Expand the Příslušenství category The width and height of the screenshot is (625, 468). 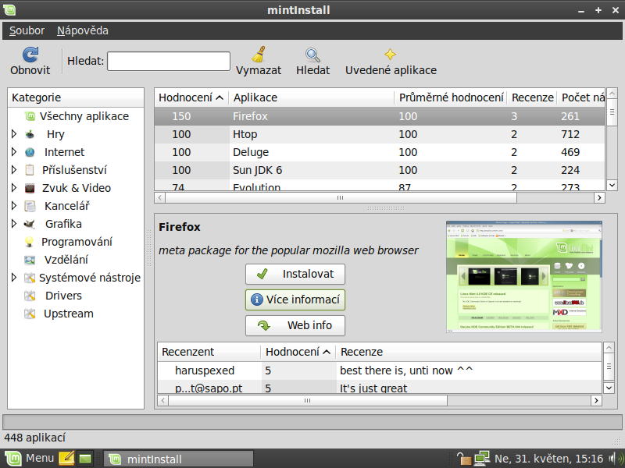(x=14, y=170)
